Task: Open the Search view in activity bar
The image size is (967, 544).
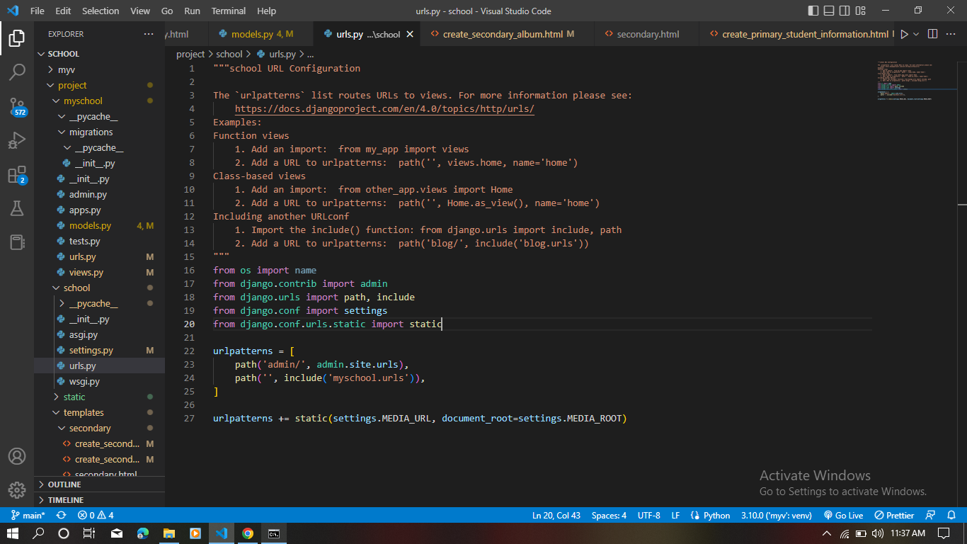Action: pyautogui.click(x=17, y=72)
